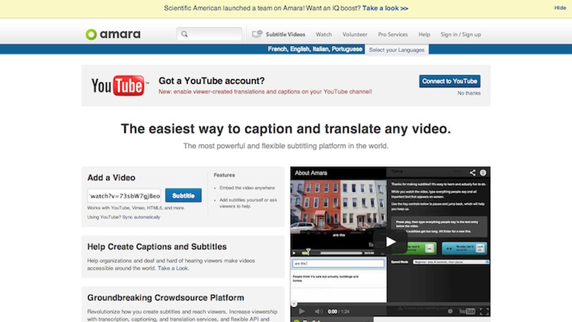Image resolution: width=572 pixels, height=322 pixels.
Task: Click the Amara logo
Action: click(x=112, y=34)
